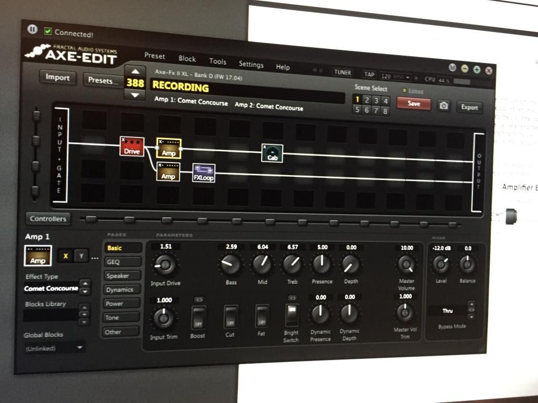538x403 pixels.
Task: Open the Block menu
Action: (x=187, y=59)
